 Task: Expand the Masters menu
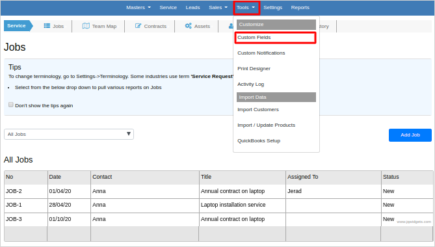(138, 8)
